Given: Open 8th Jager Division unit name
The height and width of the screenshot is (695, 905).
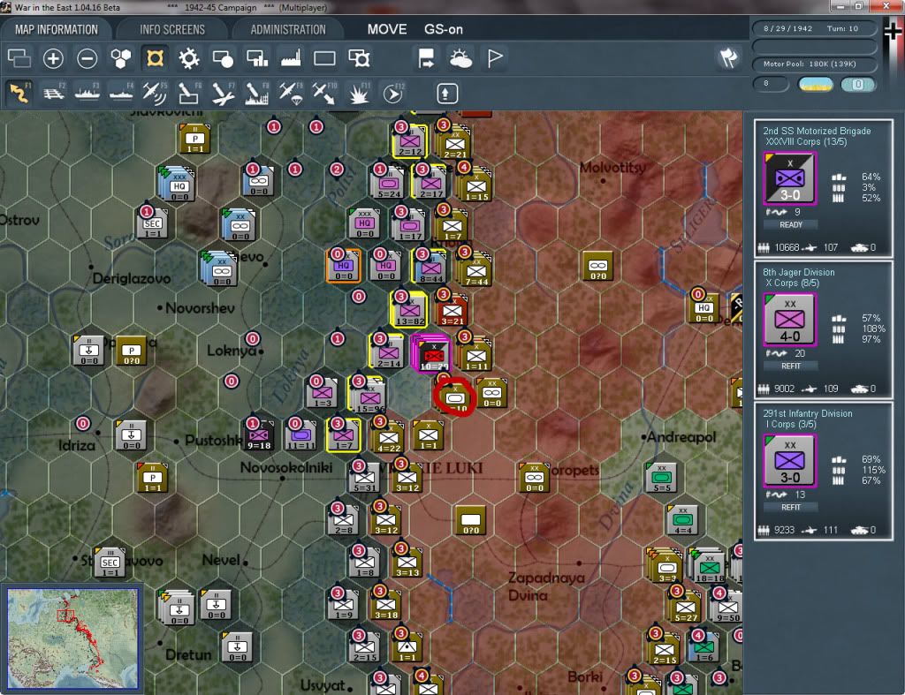Looking at the screenshot, I should click(798, 272).
